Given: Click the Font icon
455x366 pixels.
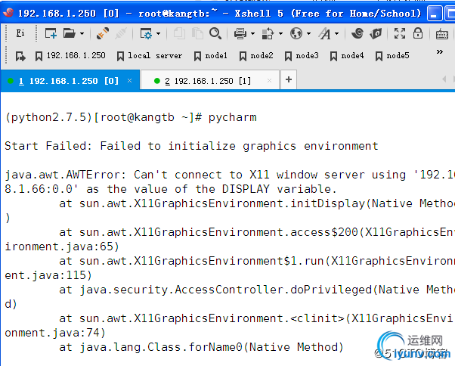Looking at the screenshot, I should pyautogui.click(x=325, y=34).
